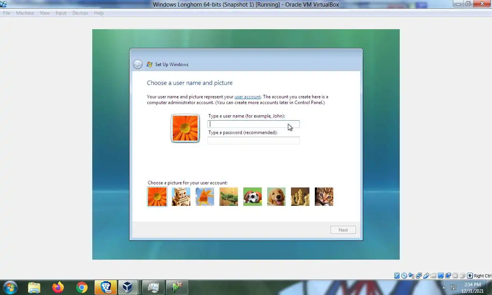This screenshot has width=492, height=295.
Task: Click the optical drive status icon
Action: coord(404,276)
